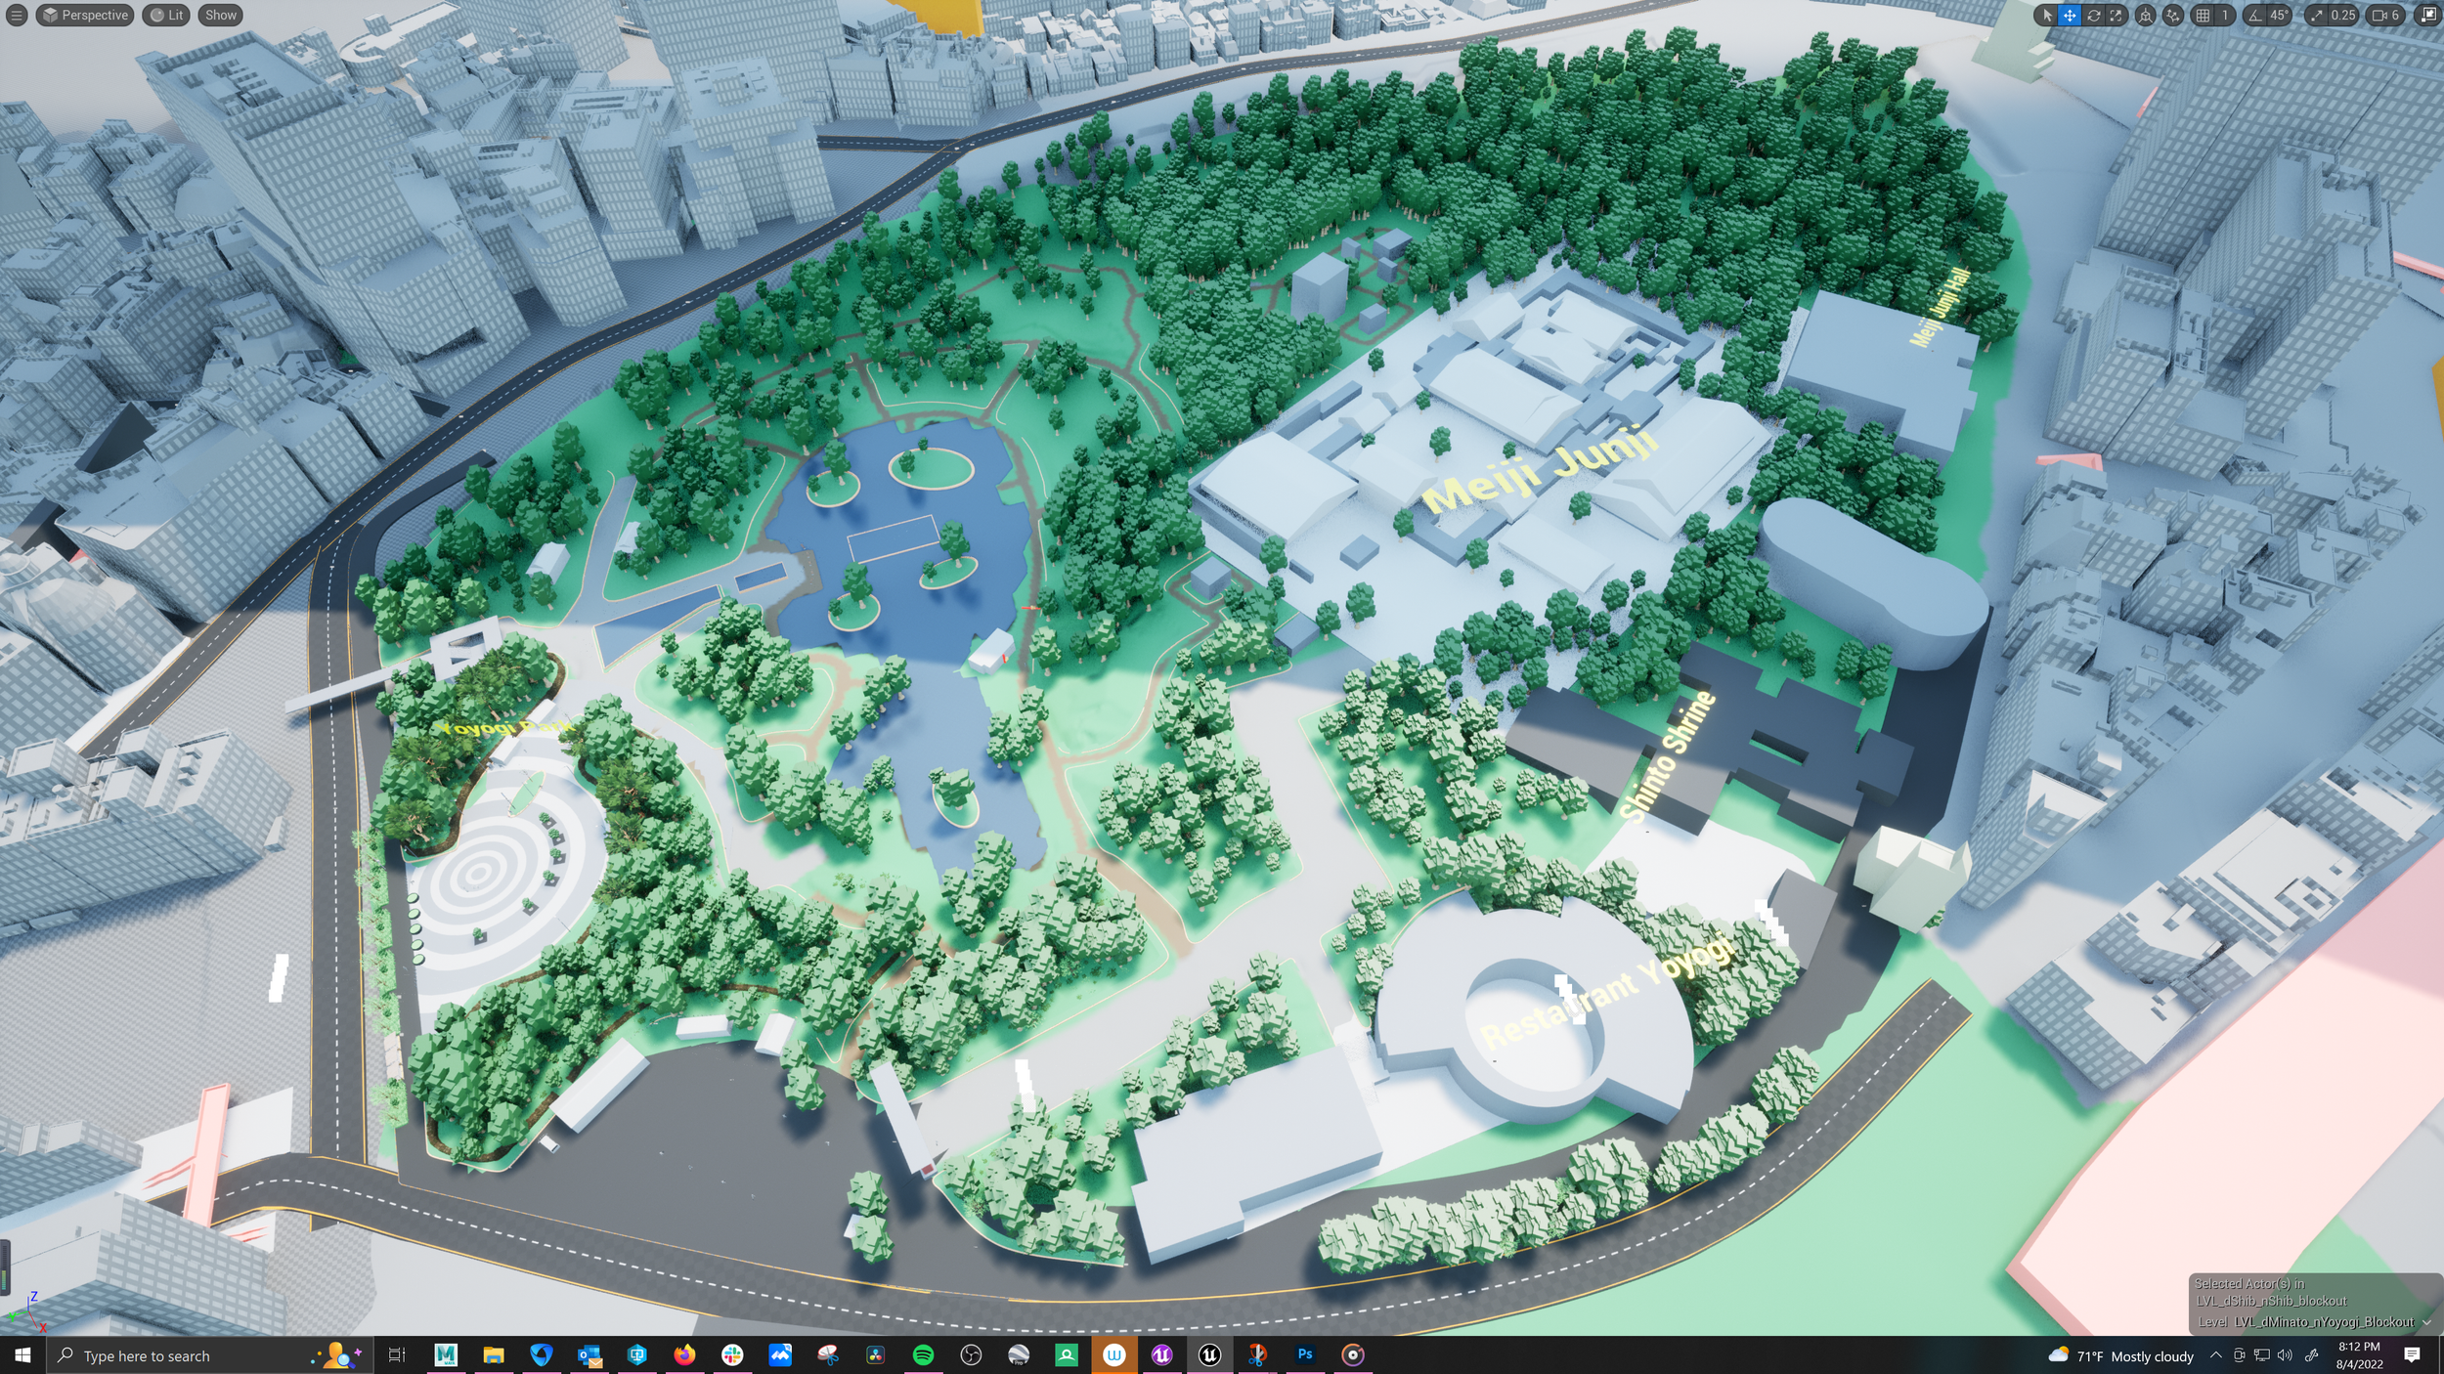The height and width of the screenshot is (1374, 2444).
Task: Select the Yoyogi Park text label
Action: coord(505,728)
